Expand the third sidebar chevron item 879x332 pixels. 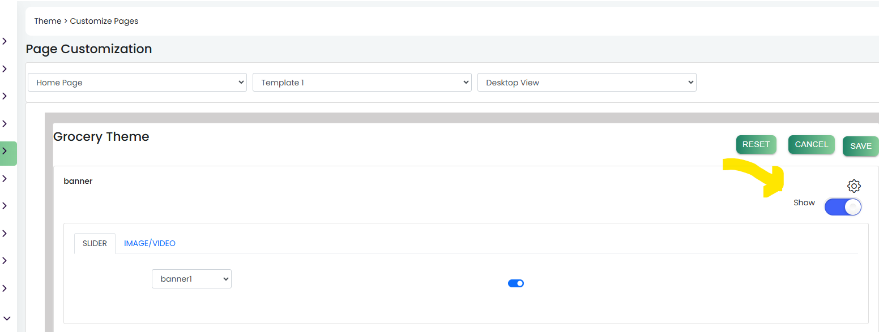(5, 96)
